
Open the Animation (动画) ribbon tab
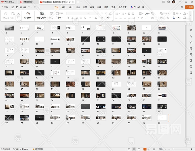[85, 7]
